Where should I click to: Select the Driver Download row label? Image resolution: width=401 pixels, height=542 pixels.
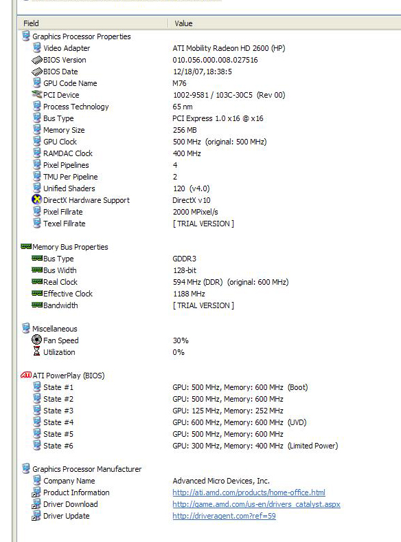click(71, 504)
